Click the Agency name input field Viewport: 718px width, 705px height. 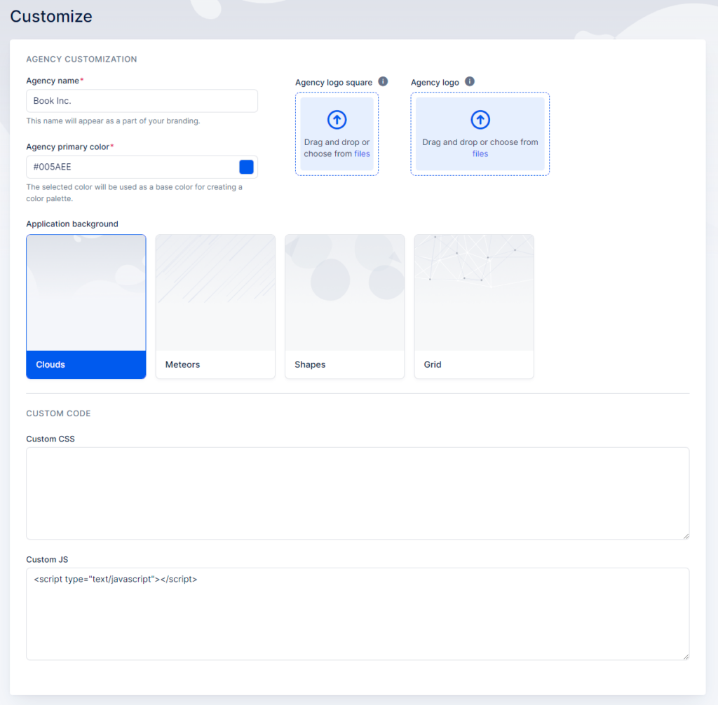point(142,100)
